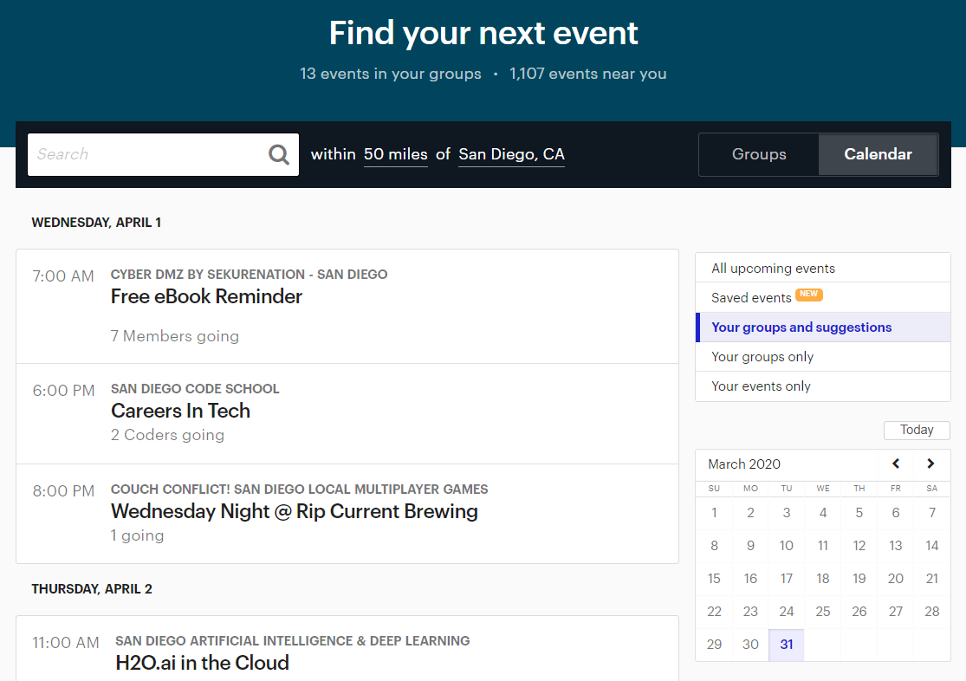Select March 13 in the calendar
966x681 pixels.
coord(895,546)
